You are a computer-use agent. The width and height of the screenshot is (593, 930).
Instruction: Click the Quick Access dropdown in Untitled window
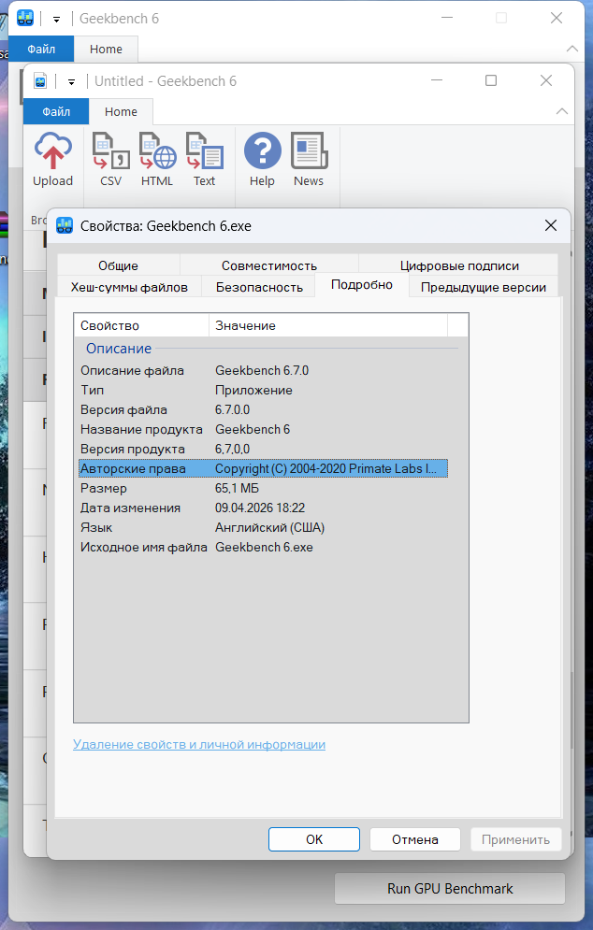coord(71,81)
